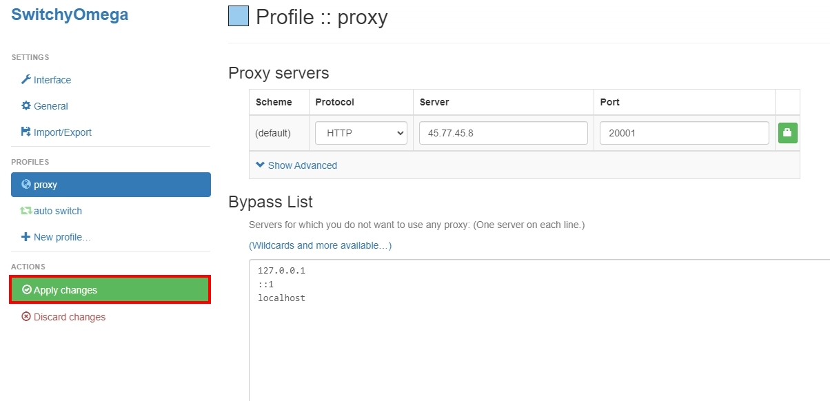The height and width of the screenshot is (401, 830).
Task: Click the Server address input field
Action: coord(503,133)
